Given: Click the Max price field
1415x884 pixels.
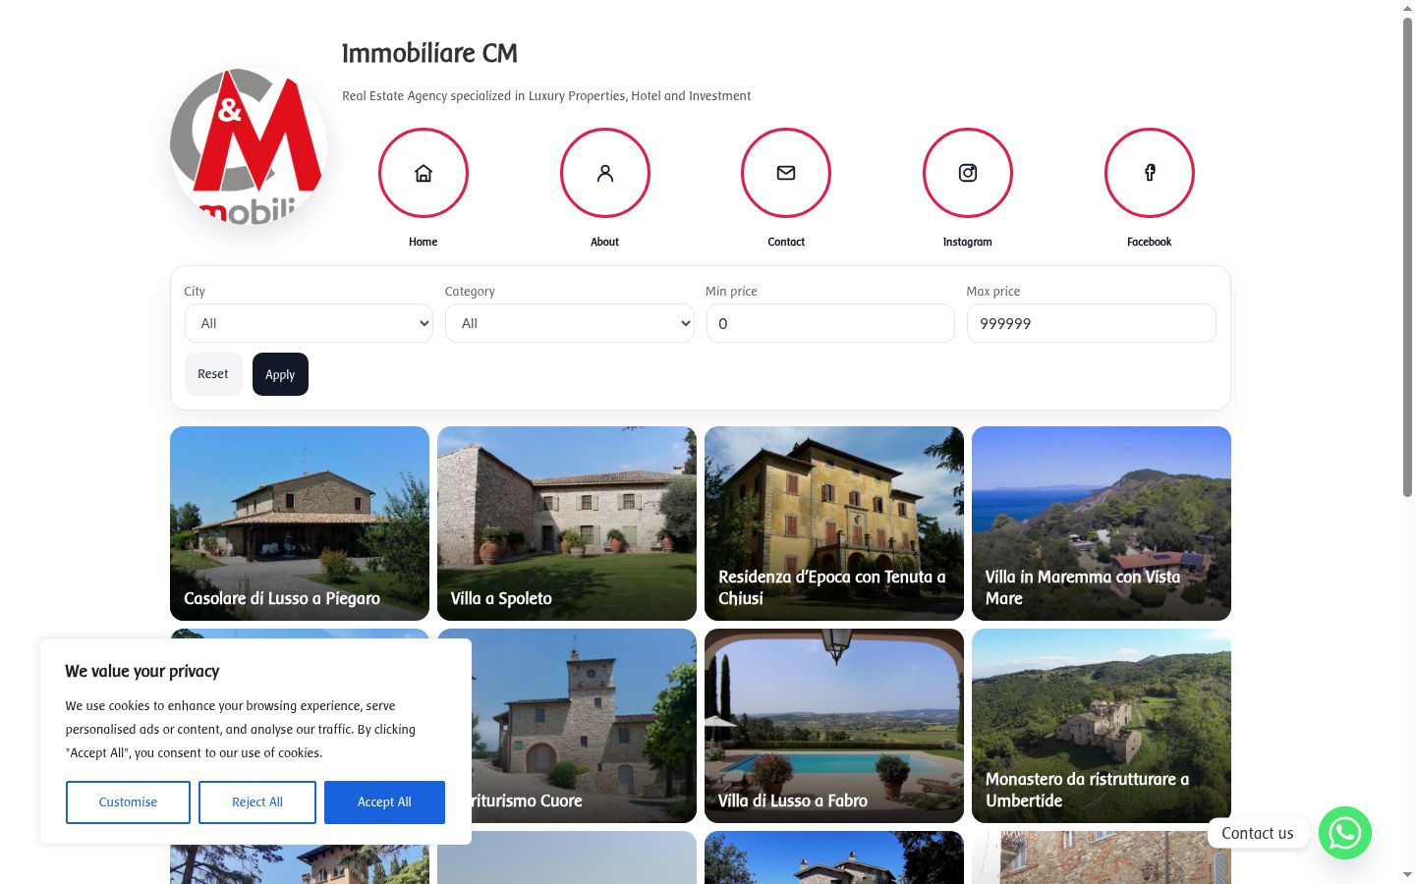Looking at the screenshot, I should [1092, 323].
